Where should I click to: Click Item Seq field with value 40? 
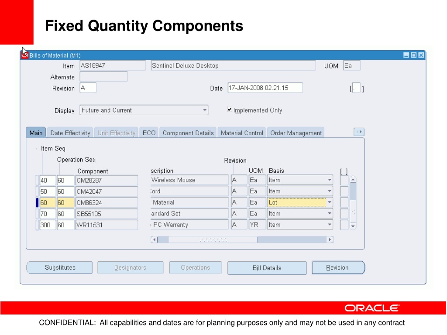click(x=48, y=180)
